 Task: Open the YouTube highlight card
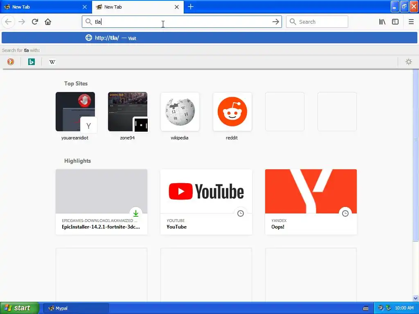pyautogui.click(x=206, y=202)
